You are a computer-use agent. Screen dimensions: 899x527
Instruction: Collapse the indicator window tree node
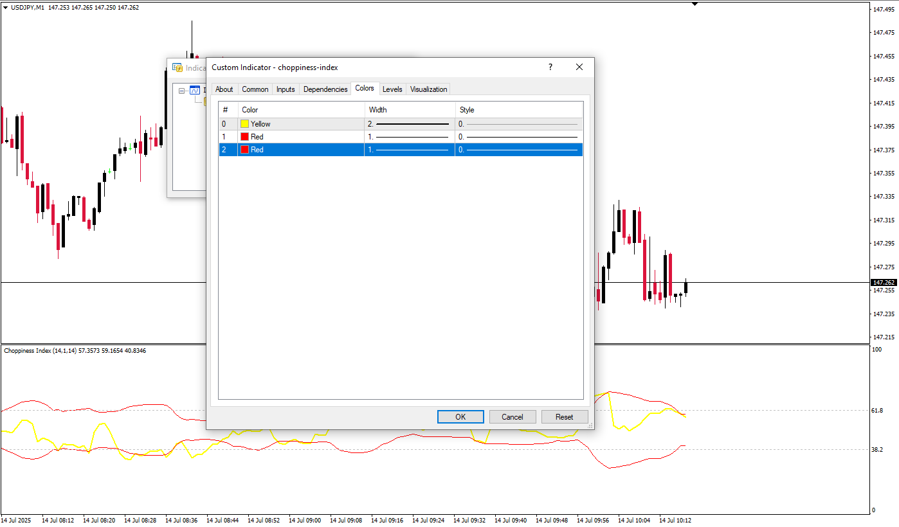click(x=182, y=91)
